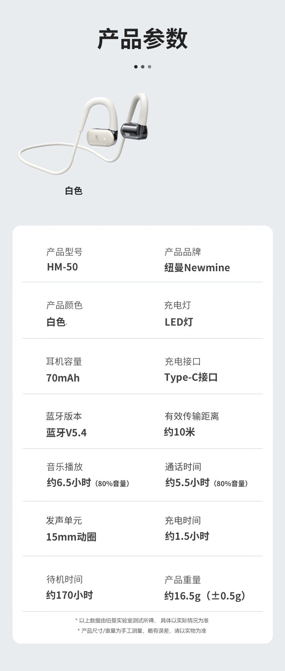
Task: Click the lightest third pagination dot
Action: pos(149,67)
